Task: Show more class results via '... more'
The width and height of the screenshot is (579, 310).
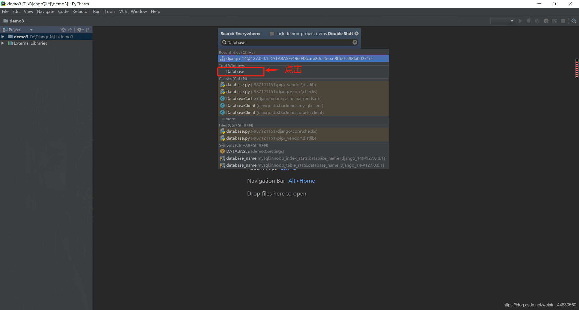Action: (x=229, y=119)
